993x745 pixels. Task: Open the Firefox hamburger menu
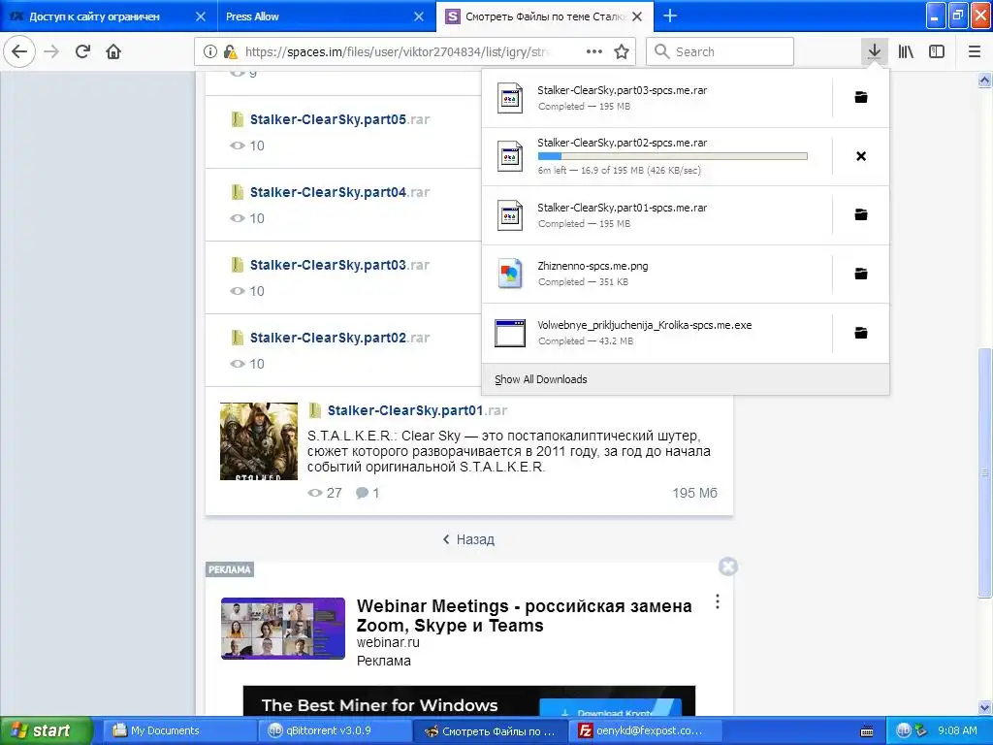[x=975, y=51]
